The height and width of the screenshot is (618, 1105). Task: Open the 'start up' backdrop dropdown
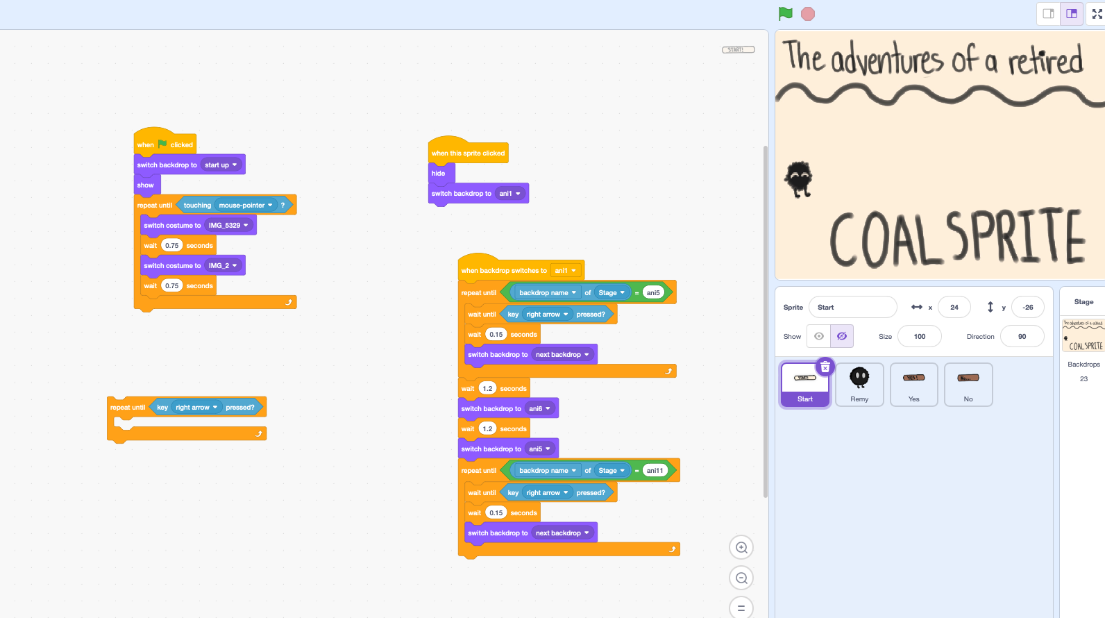[x=221, y=165]
